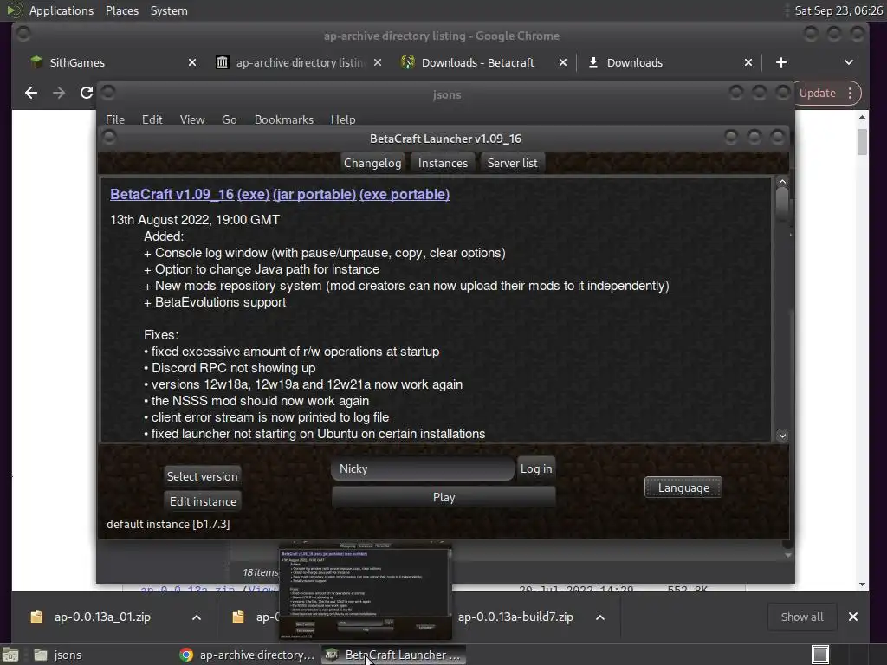Follow the BetaCraft v1.09_16 link

click(x=172, y=194)
